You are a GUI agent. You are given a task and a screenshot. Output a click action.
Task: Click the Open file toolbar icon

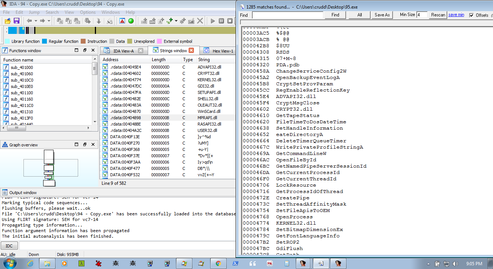point(7,21)
